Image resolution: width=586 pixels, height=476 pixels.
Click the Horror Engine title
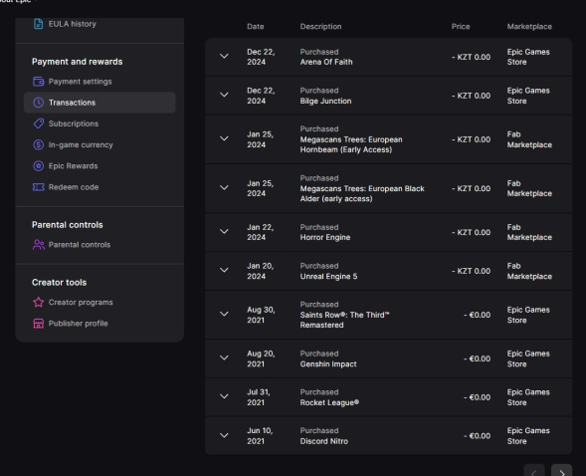pyautogui.click(x=325, y=237)
